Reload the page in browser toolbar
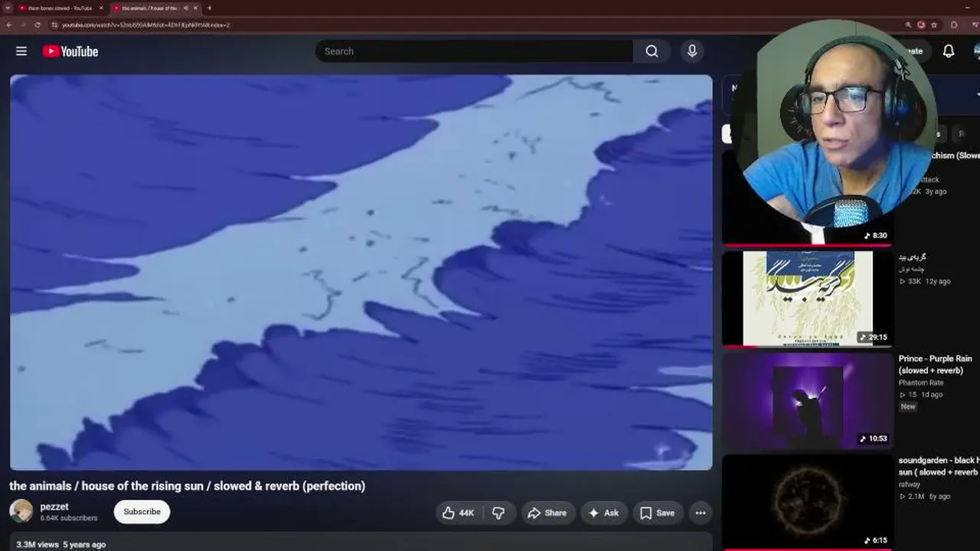 (38, 24)
